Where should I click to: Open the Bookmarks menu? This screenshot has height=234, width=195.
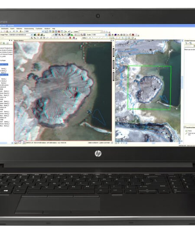(x=5, y=29)
